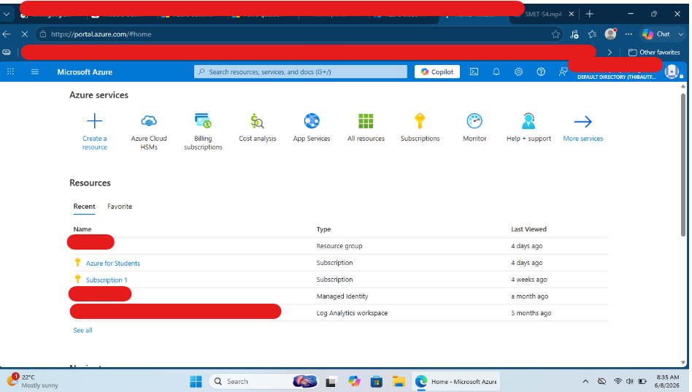Open the notifications bell
This screenshot has width=692, height=392.
click(x=496, y=72)
